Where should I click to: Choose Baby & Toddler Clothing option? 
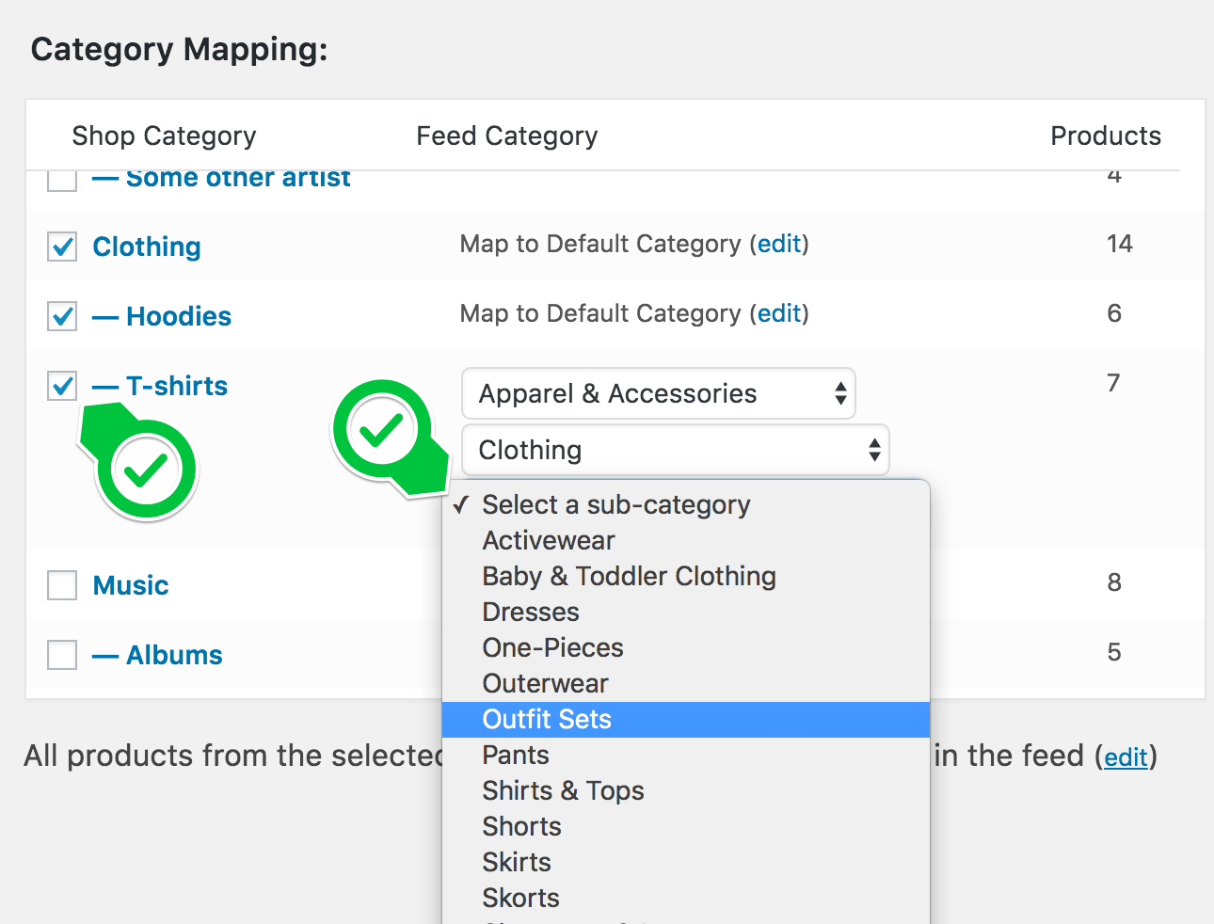[x=629, y=577]
